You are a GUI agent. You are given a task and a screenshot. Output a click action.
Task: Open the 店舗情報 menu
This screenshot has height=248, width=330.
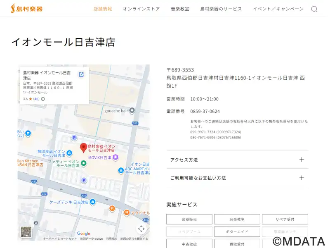(103, 9)
